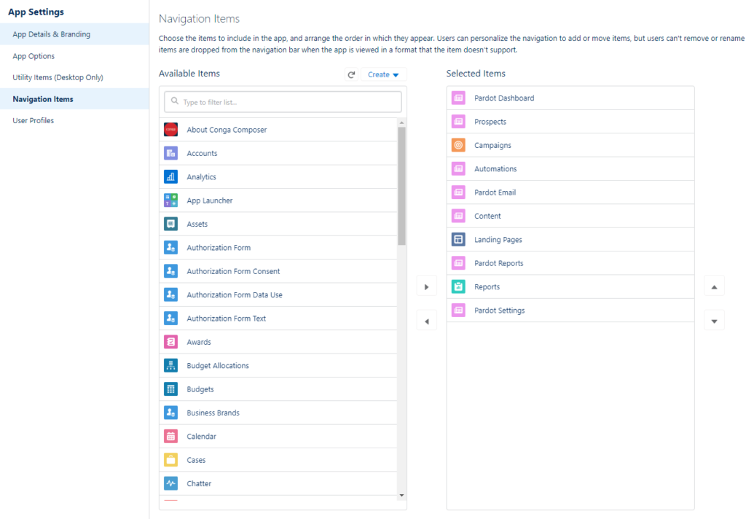
Task: Select the App Launcher row label
Action: coord(209,200)
